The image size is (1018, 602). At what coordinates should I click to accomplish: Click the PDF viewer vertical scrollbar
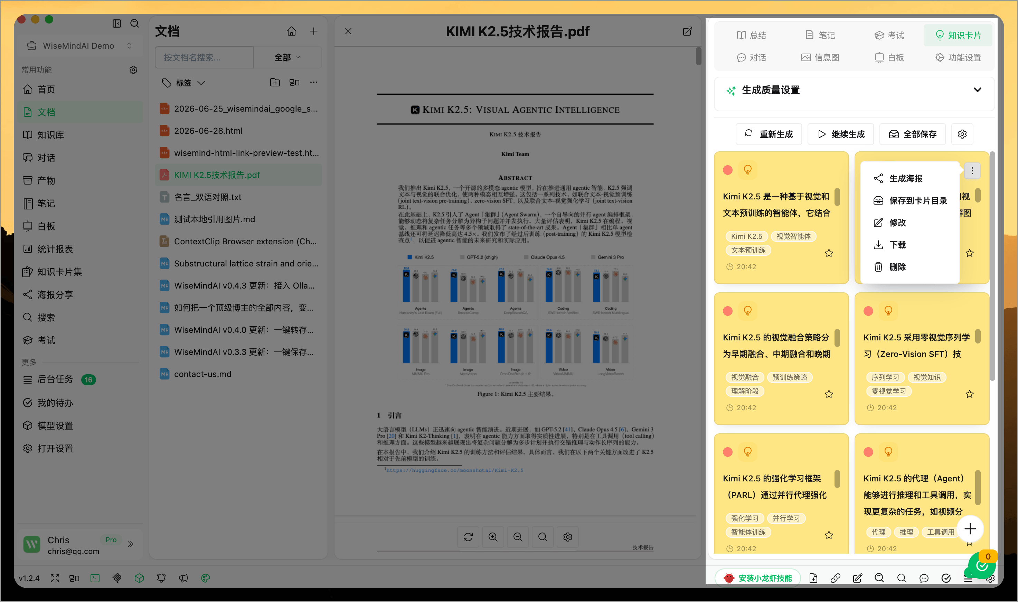click(698, 56)
